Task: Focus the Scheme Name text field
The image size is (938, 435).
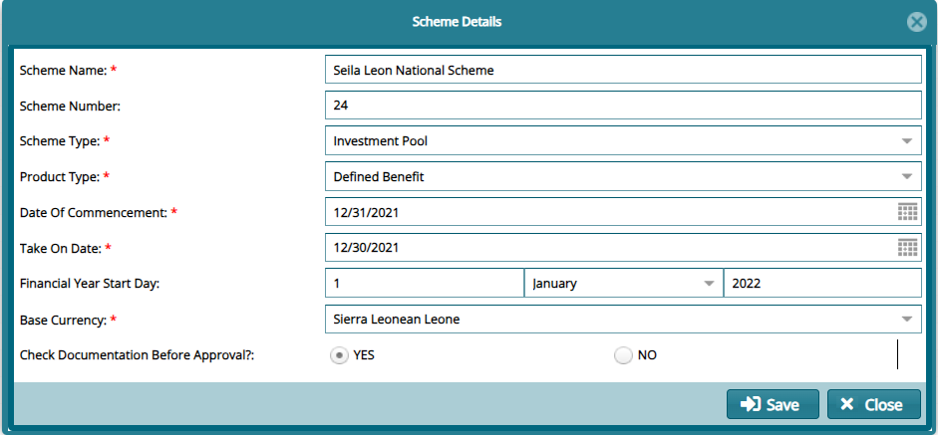Action: pyautogui.click(x=623, y=71)
